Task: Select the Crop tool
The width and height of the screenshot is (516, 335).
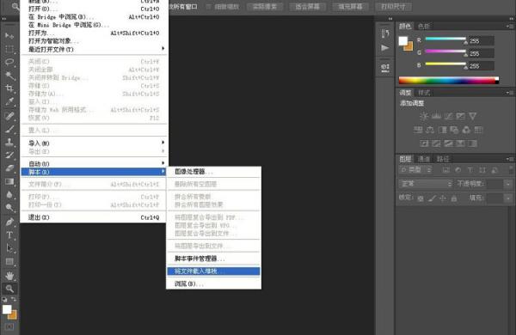Action: click(9, 88)
